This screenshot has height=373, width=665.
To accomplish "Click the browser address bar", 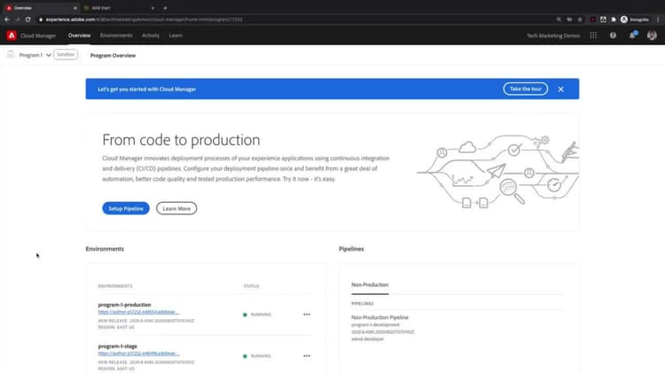I will [297, 19].
